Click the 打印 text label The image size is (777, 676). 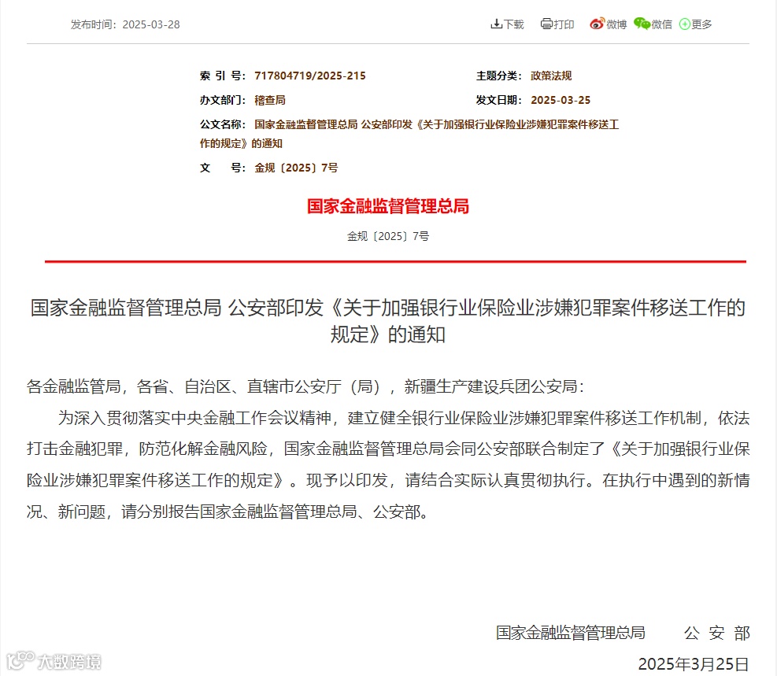[x=564, y=24]
